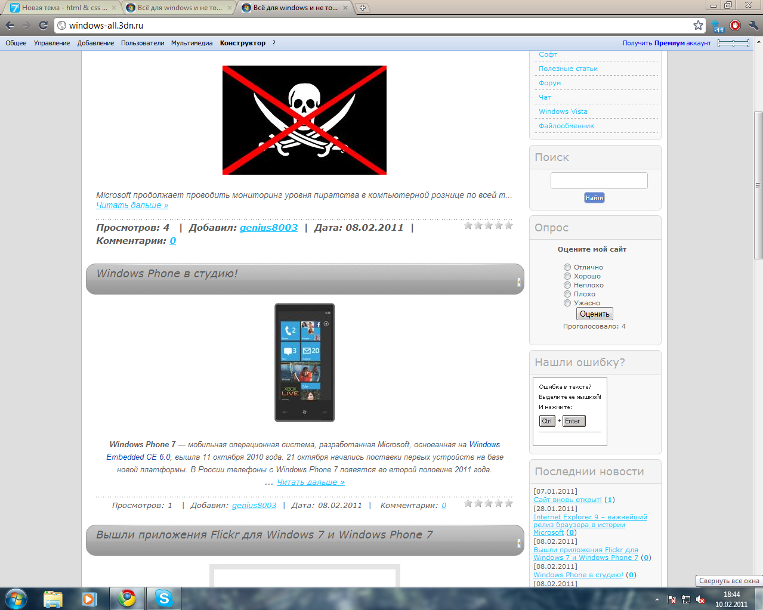Open the 'Конструктор' menu

point(243,43)
